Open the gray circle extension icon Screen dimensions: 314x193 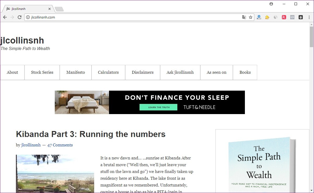275,17
